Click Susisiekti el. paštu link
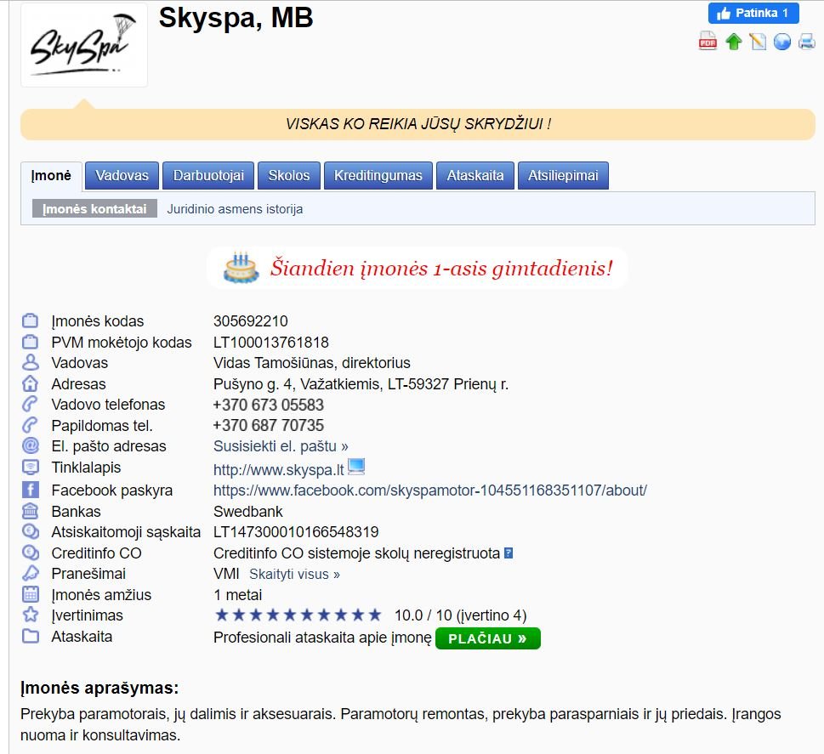 [281, 446]
